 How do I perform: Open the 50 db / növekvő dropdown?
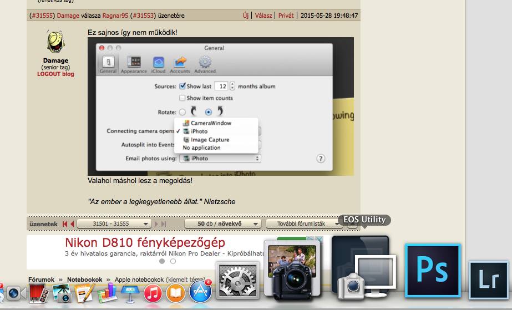point(222,224)
